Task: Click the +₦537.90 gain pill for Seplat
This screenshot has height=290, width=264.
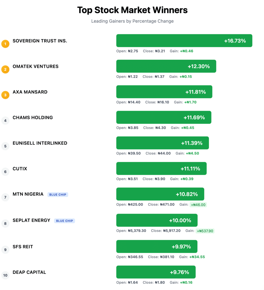Action: [205, 231]
